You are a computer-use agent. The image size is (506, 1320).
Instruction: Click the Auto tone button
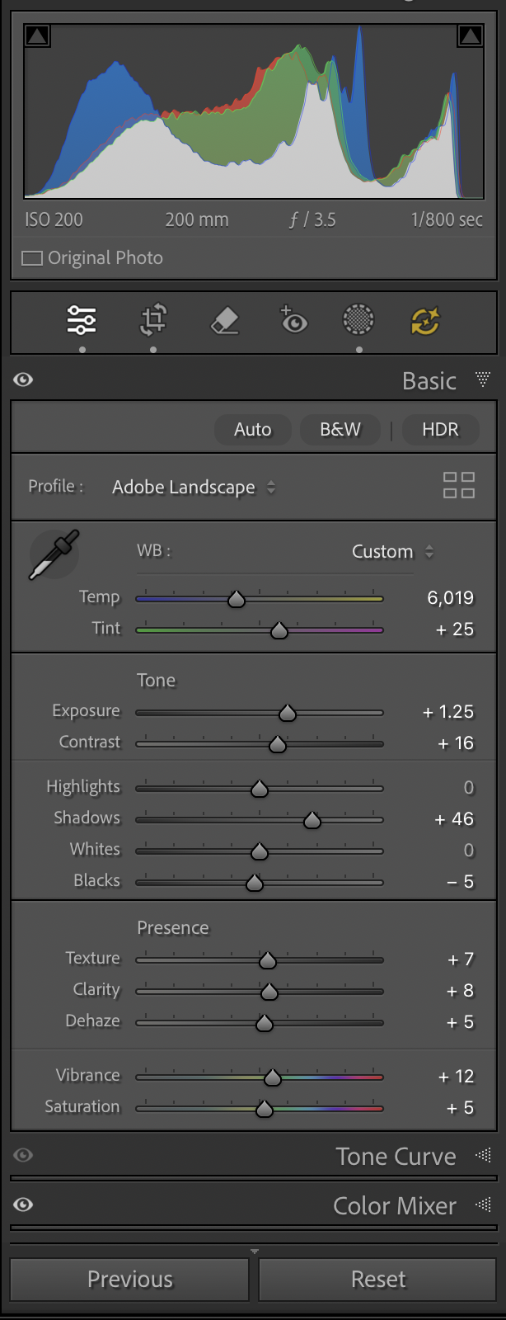[252, 429]
